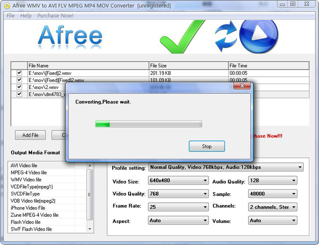The height and width of the screenshot is (245, 319).
Task: Click format list scroll down arrow
Action: coord(90,229)
